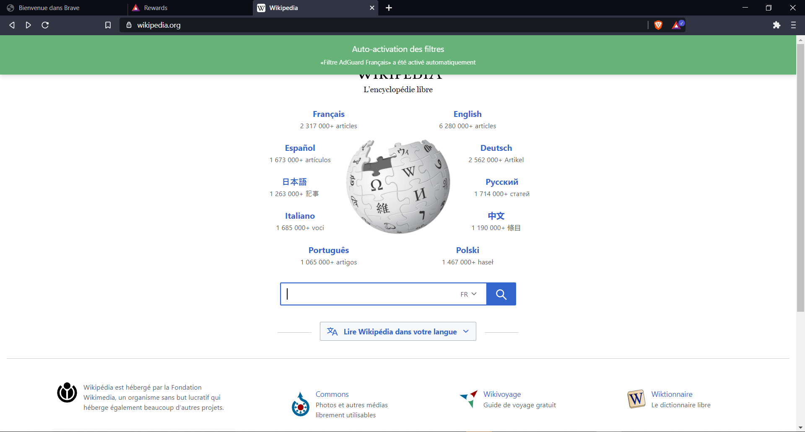This screenshot has width=805, height=432.
Task: Click the blue search magnifier button
Action: (x=501, y=294)
